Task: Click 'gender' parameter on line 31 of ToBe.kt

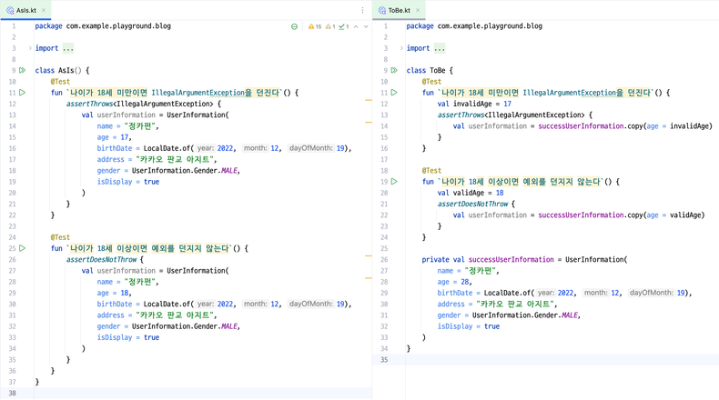Action: tap(449, 315)
